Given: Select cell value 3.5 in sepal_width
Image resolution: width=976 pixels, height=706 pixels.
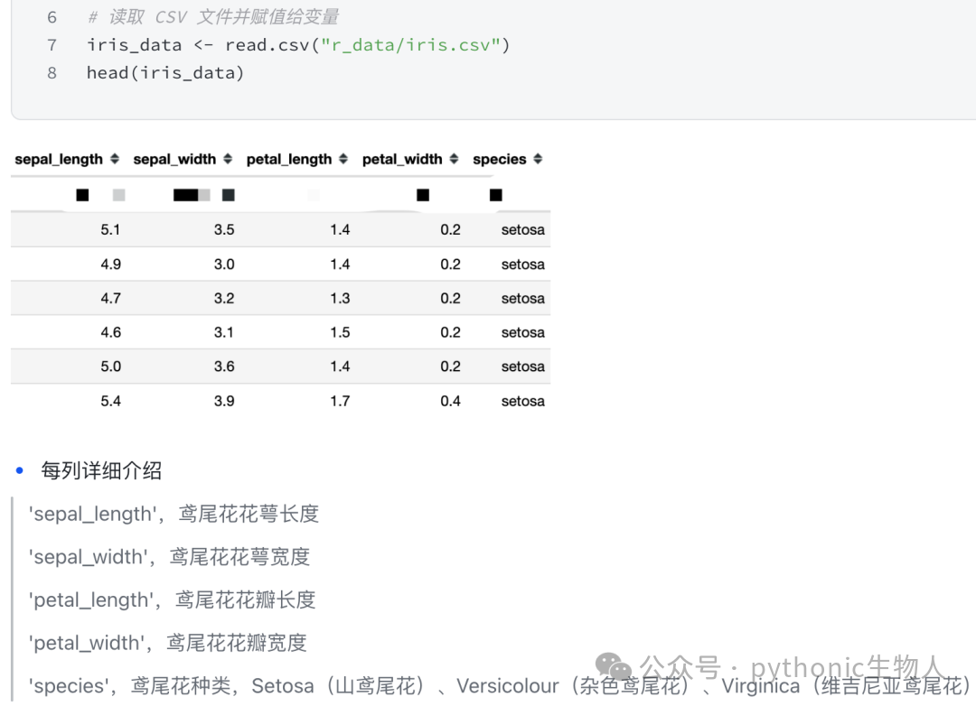Looking at the screenshot, I should [x=224, y=230].
